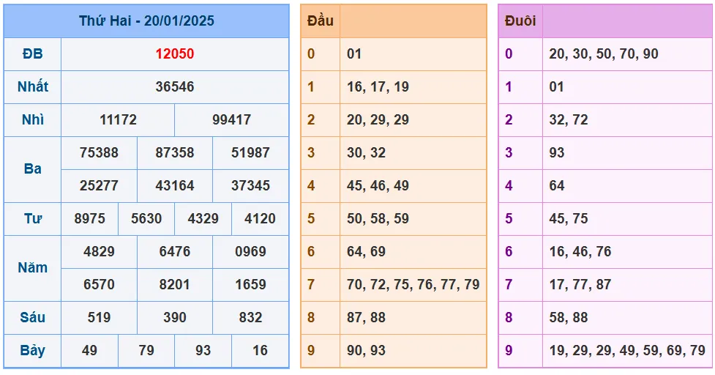Click the Đuôi column header

point(520,21)
